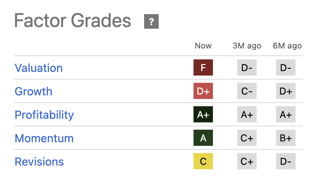This screenshot has width=319, height=185.
Task: Click the current Valuation F grade badge
Action: [203, 67]
